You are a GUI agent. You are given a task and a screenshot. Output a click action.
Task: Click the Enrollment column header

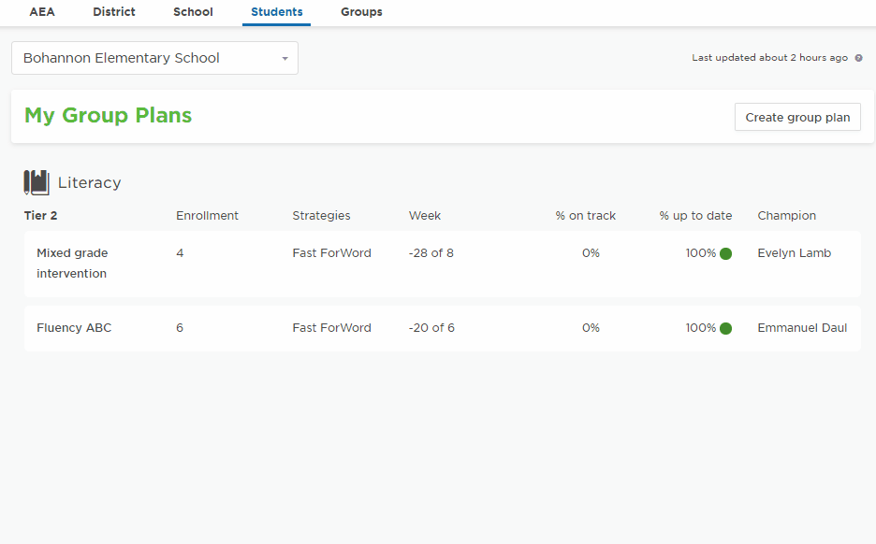(x=207, y=216)
